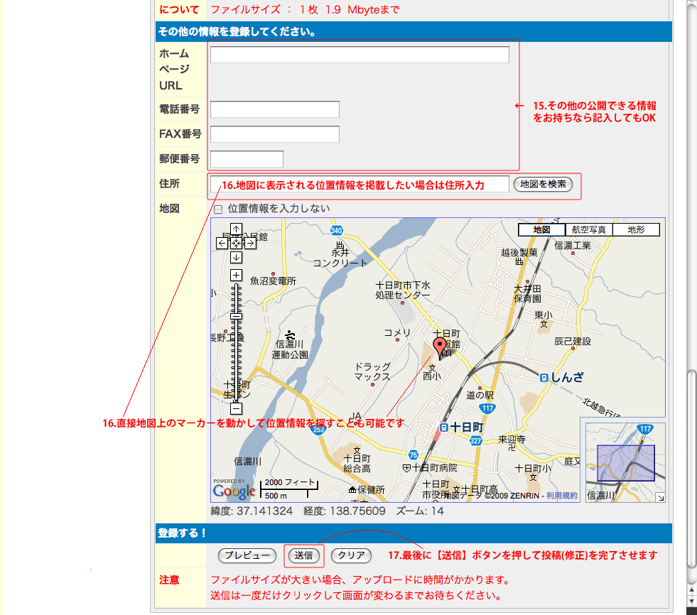Viewport: 697px width, 615px height.
Task: Click the ホームページURL input field
Action: (360, 55)
